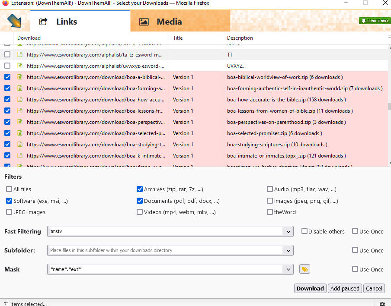Enable the theWord filter
The width and height of the screenshot is (391, 306).
click(x=270, y=212)
